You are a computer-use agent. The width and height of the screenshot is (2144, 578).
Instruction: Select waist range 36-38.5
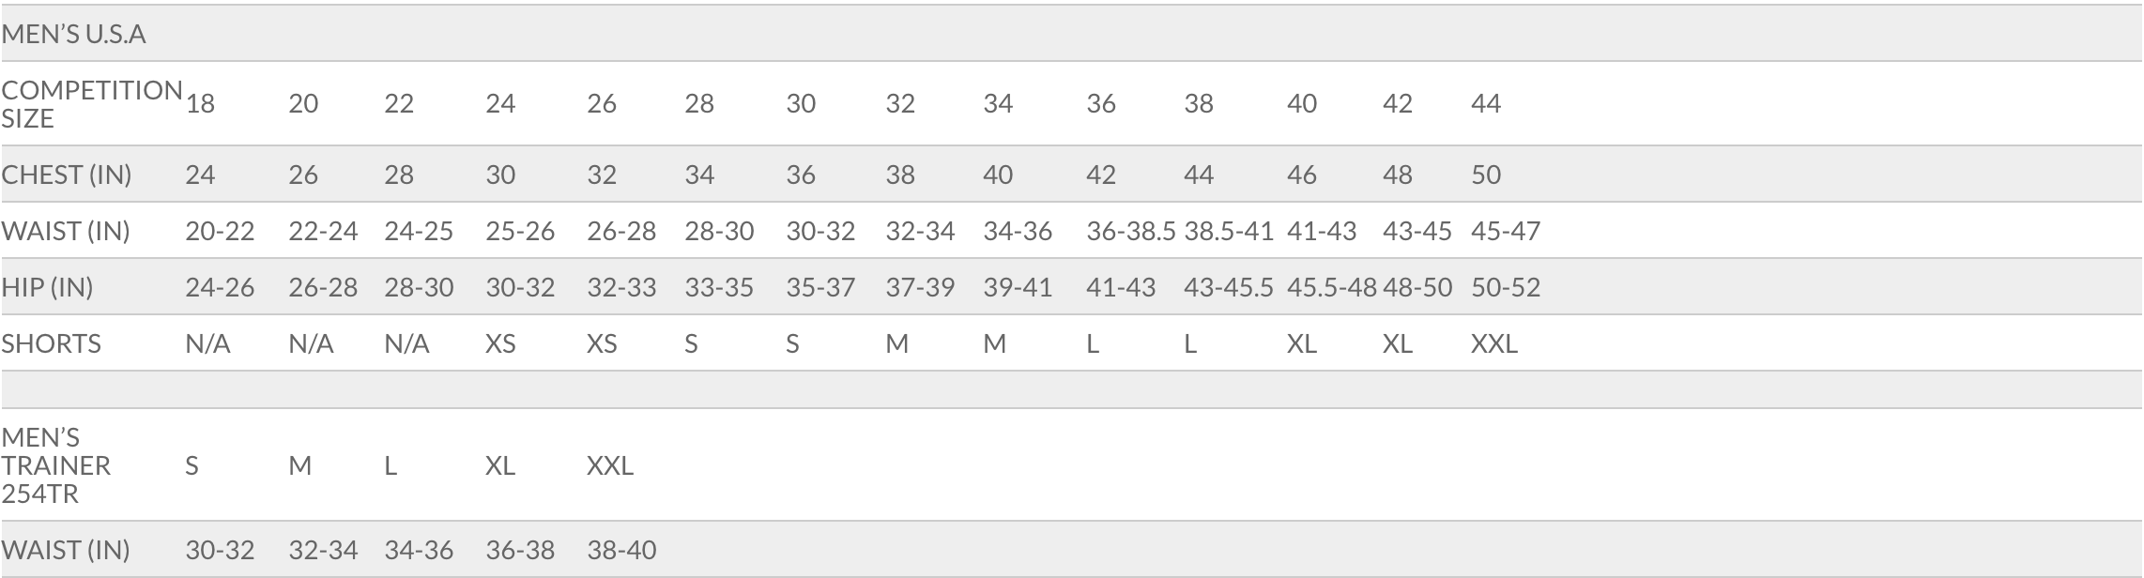(1130, 231)
